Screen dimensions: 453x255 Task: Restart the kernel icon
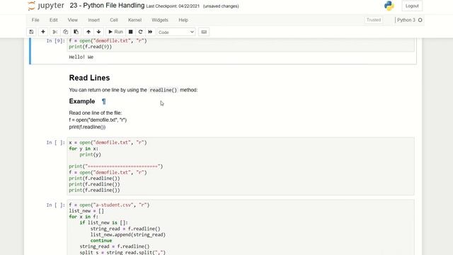(x=140, y=32)
